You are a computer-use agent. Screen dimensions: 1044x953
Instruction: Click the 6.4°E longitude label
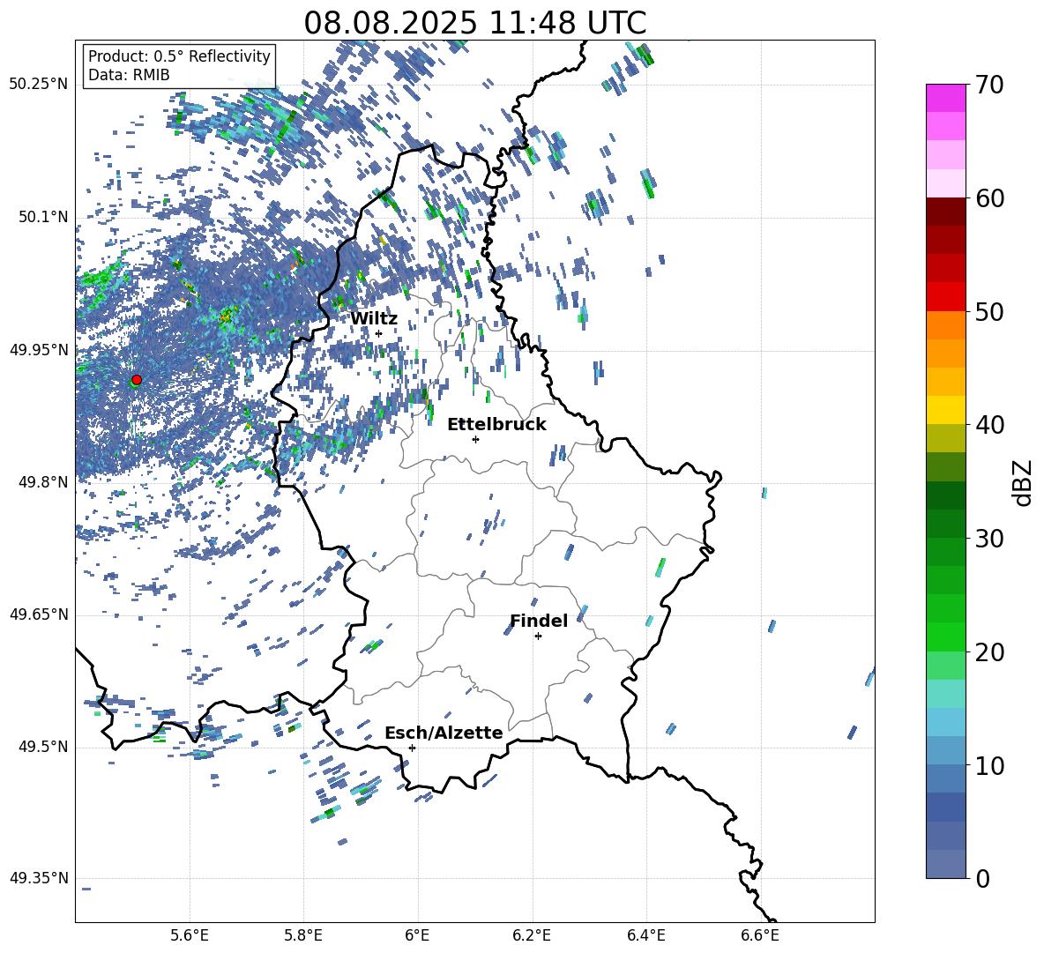(645, 936)
